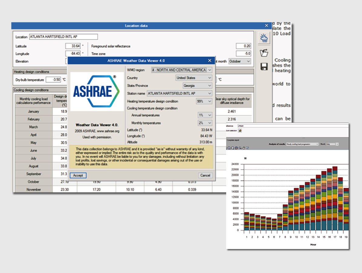Click the Latitude field showing 33.64
The height and width of the screenshot is (273, 362).
[x=73, y=46]
